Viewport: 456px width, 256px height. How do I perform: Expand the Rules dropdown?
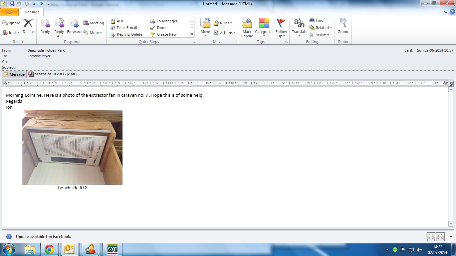[x=223, y=23]
